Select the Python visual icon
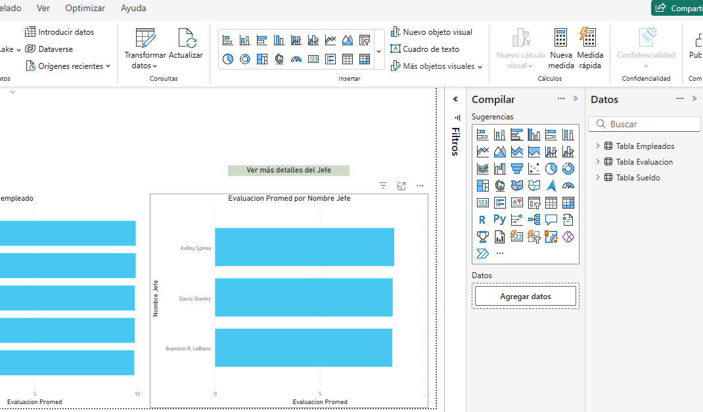The image size is (703, 412). pos(499,220)
